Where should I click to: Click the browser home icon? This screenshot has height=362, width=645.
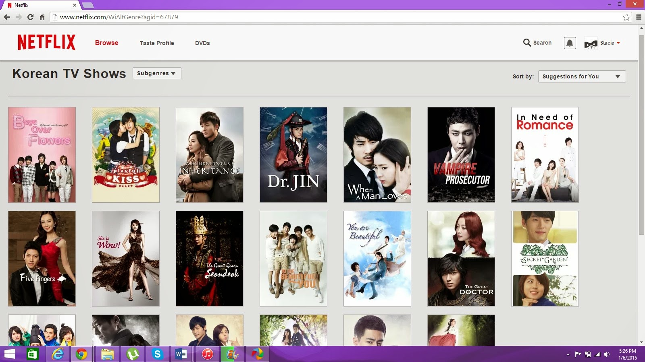(x=42, y=17)
